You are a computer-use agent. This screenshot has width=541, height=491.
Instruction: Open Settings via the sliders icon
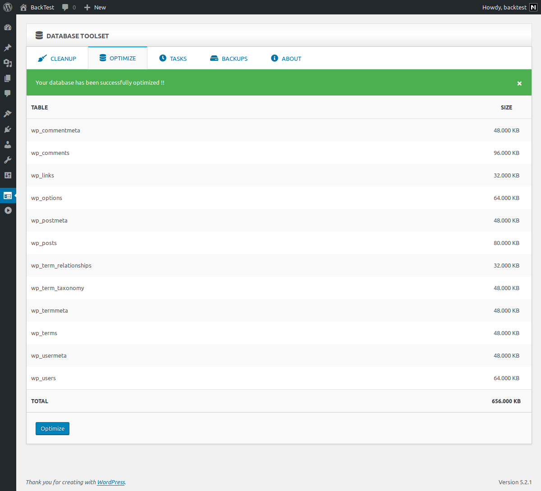[8, 175]
